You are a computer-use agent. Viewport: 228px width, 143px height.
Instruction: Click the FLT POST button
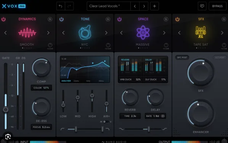(220, 58)
